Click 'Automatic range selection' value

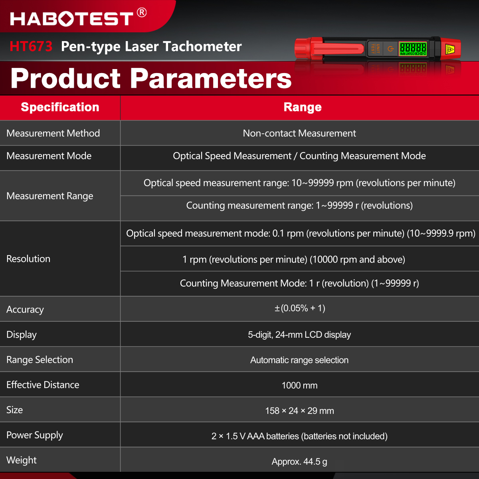(299, 360)
